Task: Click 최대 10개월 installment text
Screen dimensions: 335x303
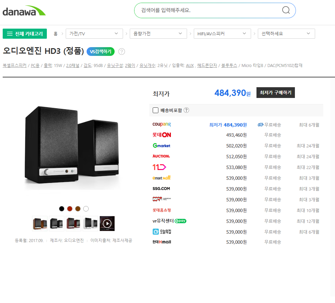Action: 308,210
